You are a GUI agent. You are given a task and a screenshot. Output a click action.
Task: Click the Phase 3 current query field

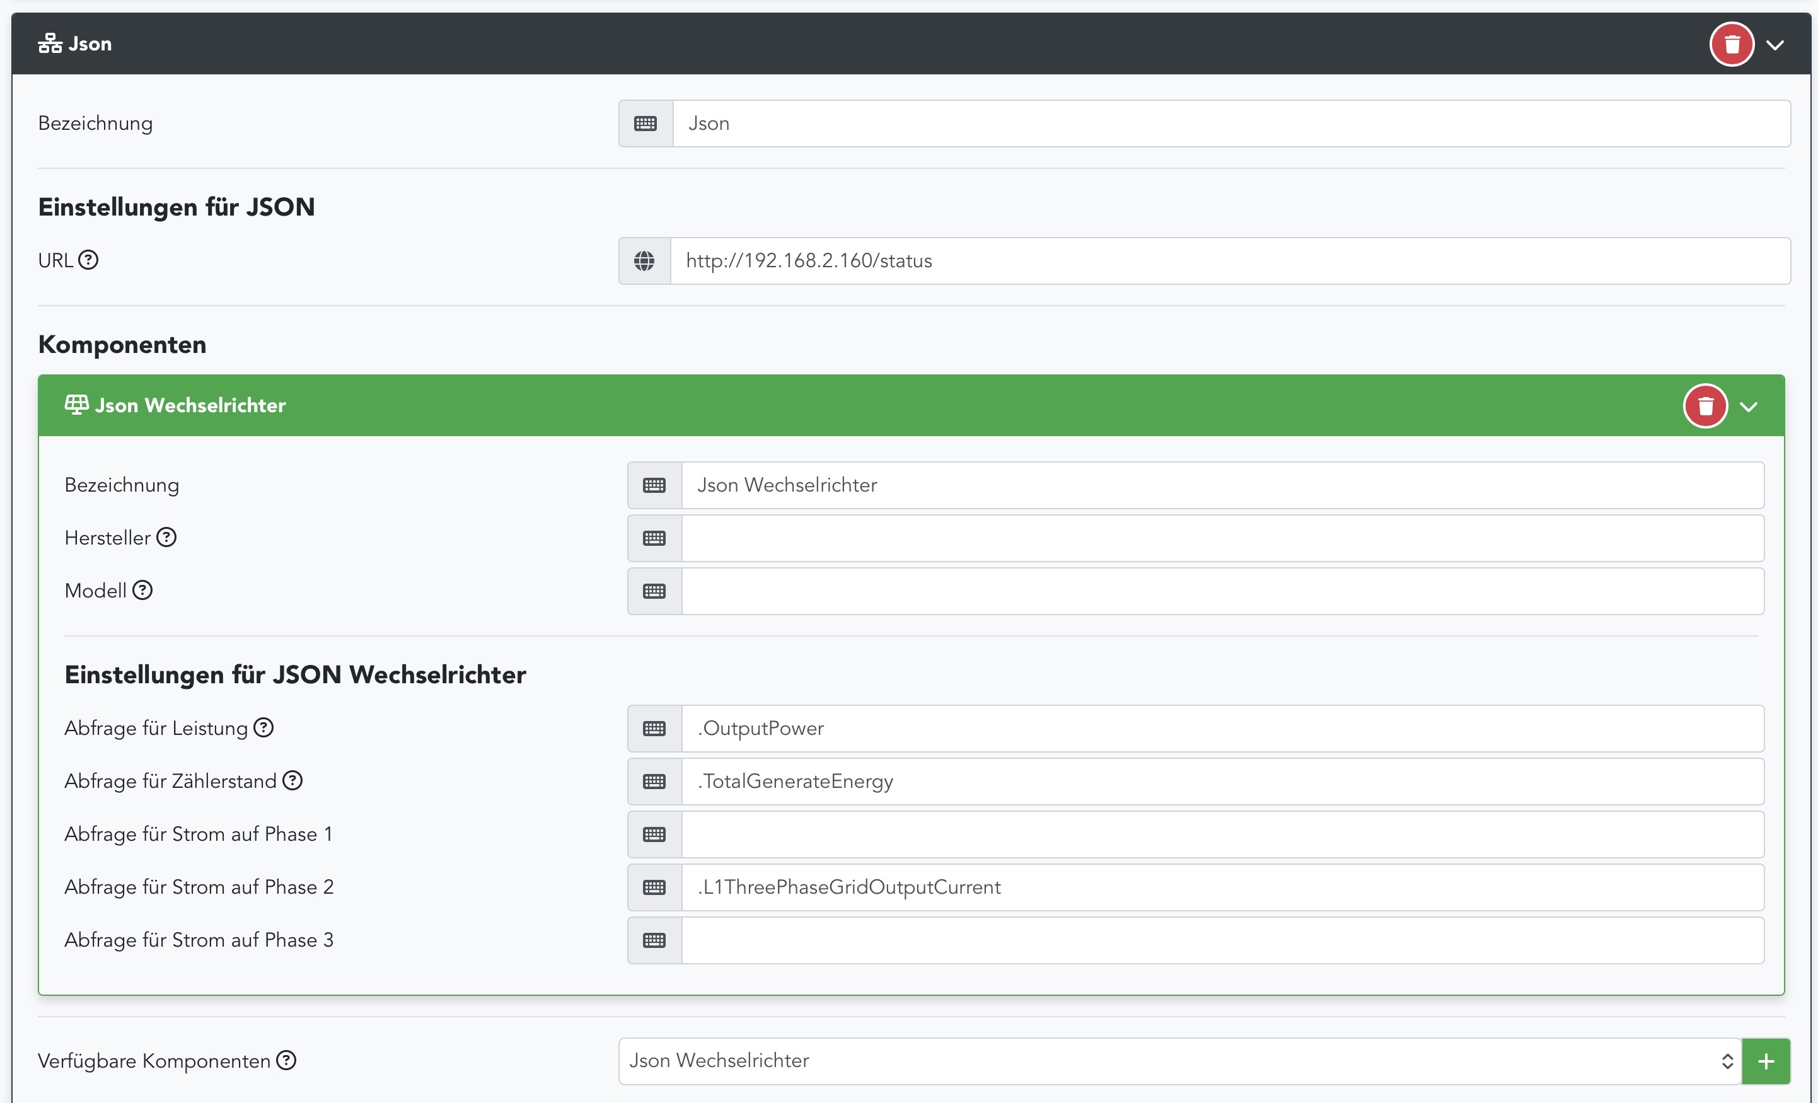click(1221, 940)
